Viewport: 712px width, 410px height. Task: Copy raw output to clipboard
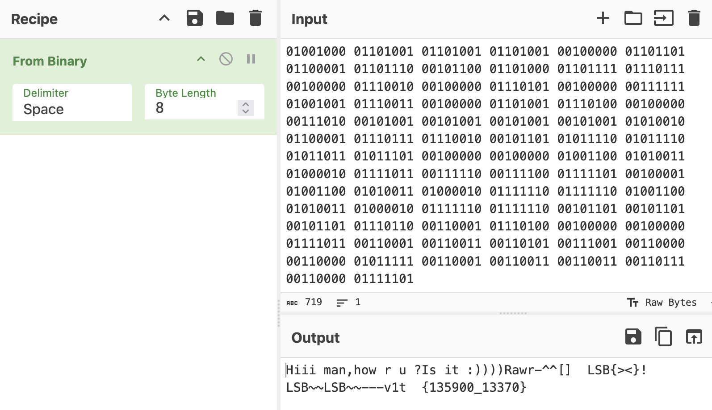(663, 337)
